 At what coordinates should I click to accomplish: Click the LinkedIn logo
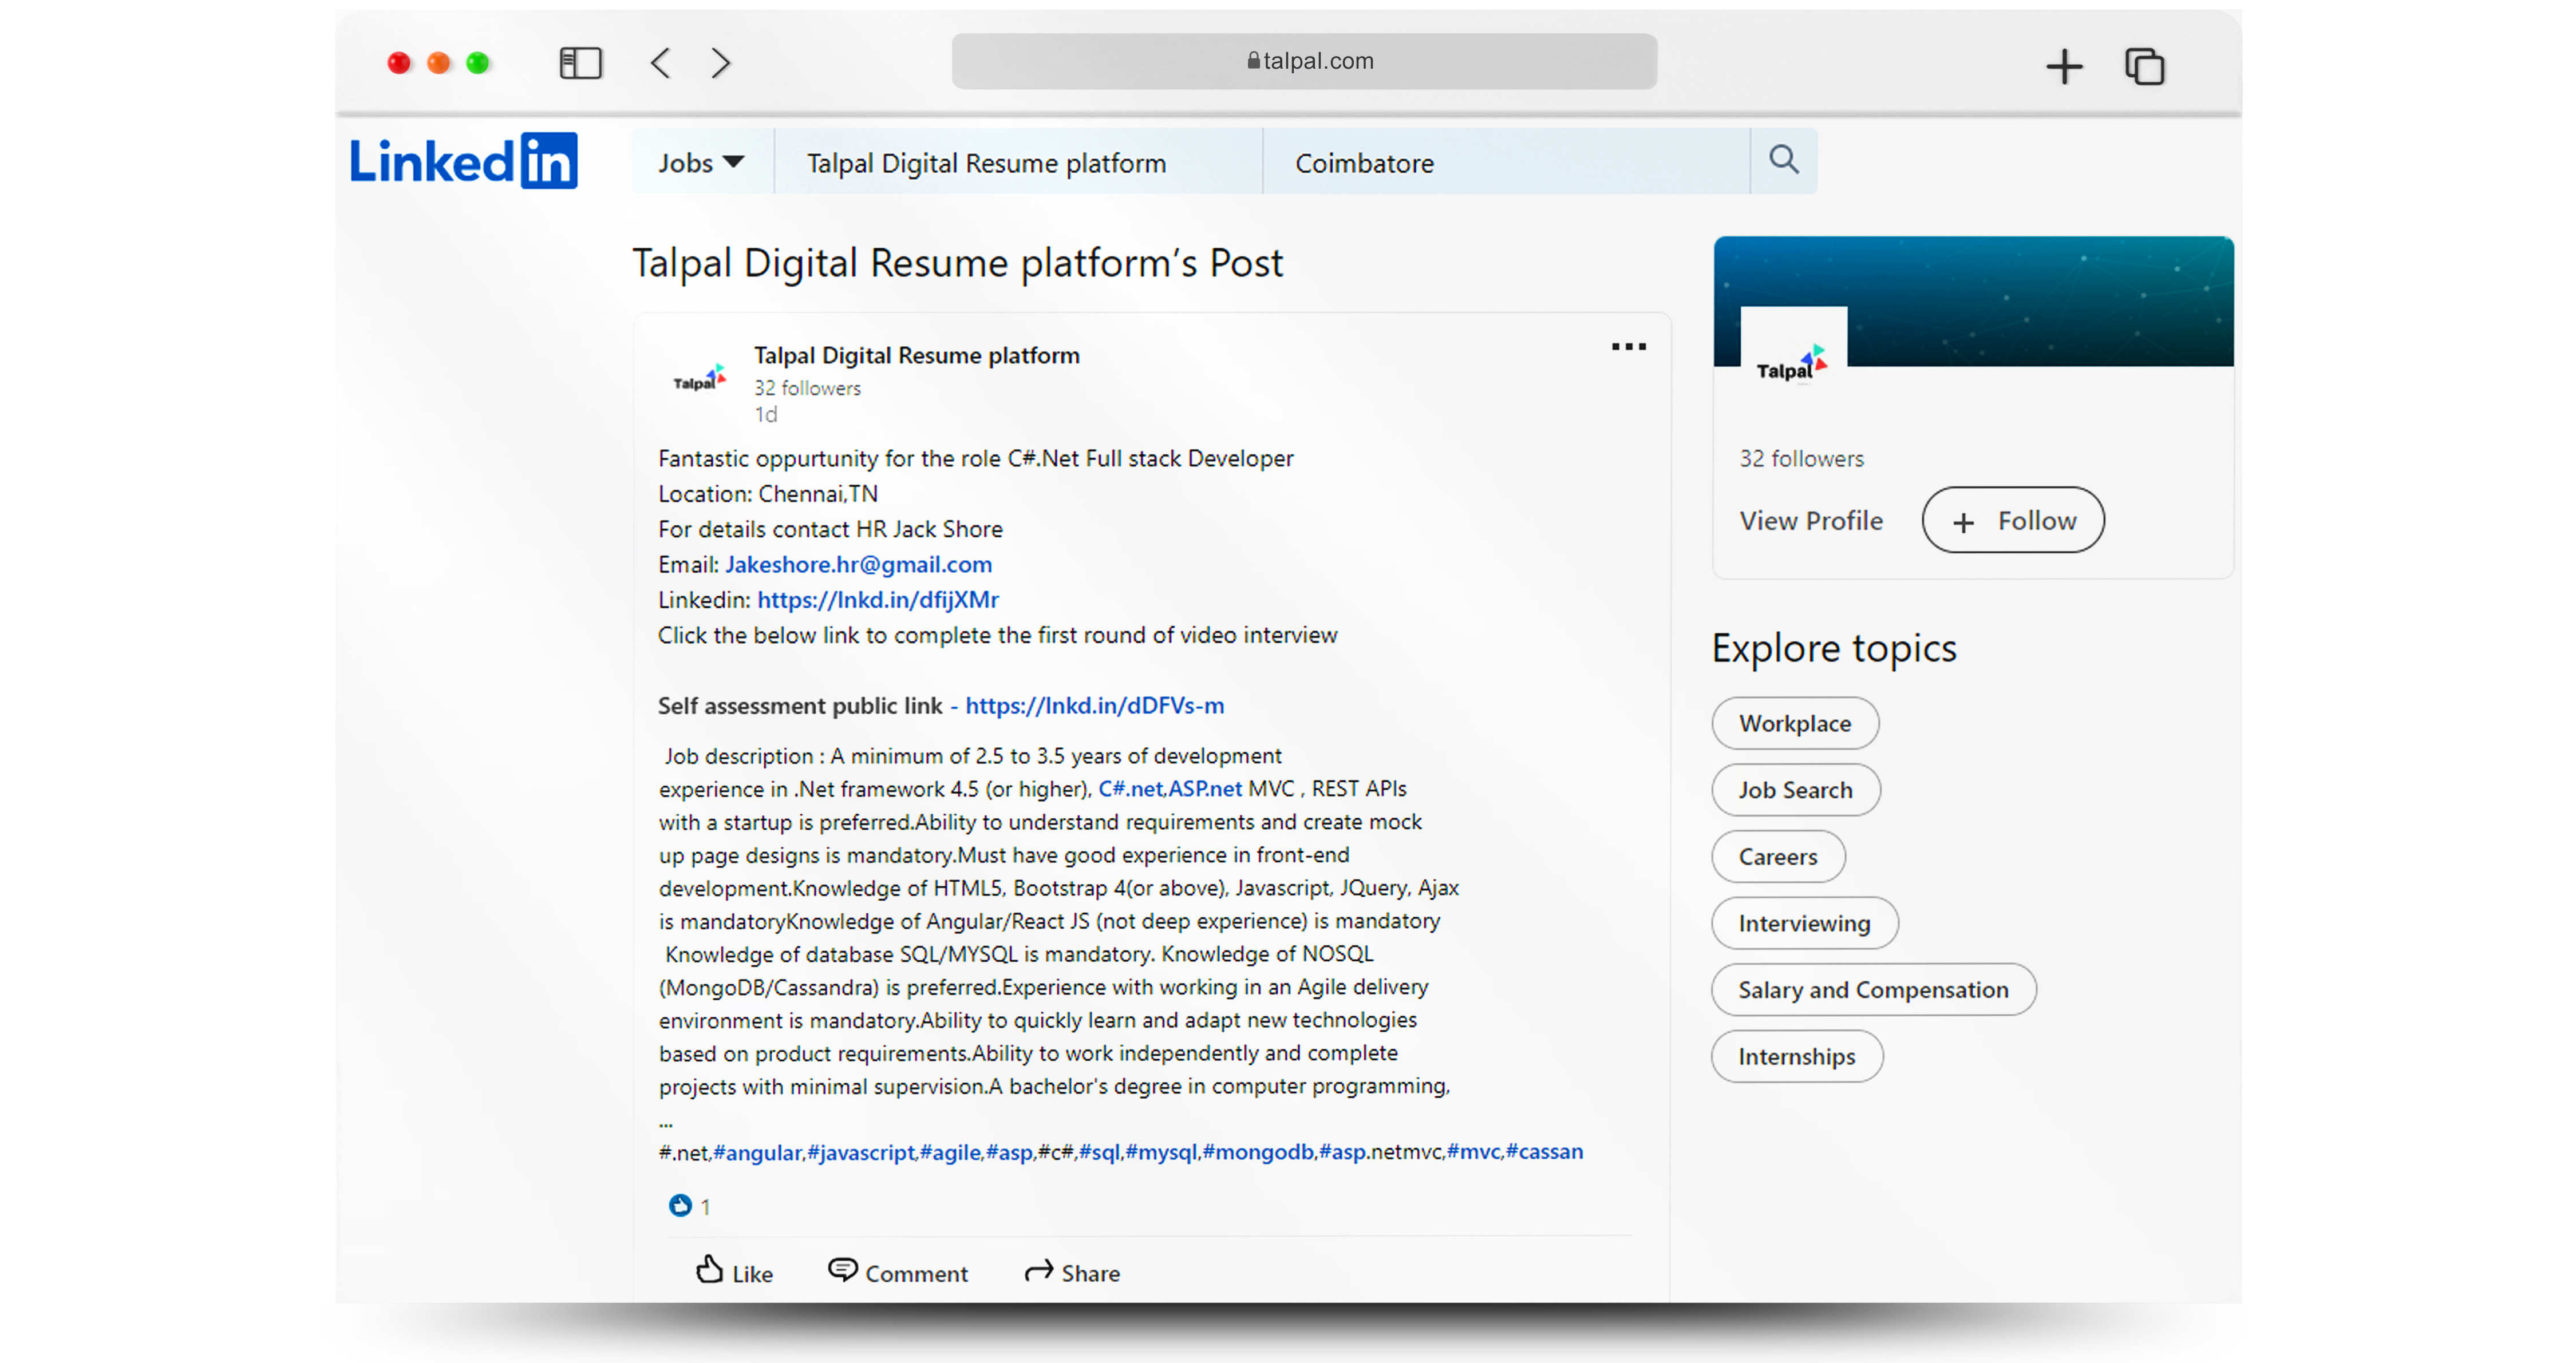[463, 161]
